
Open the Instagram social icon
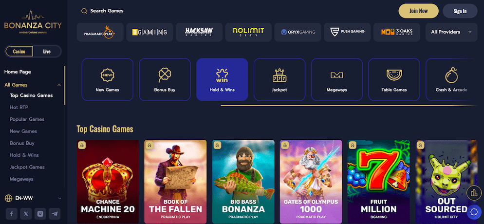click(x=40, y=213)
